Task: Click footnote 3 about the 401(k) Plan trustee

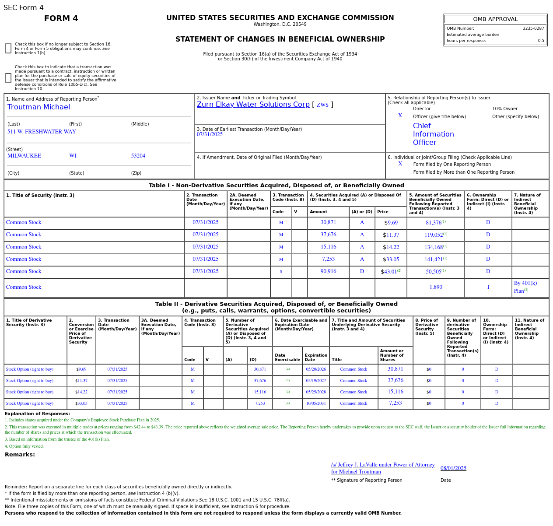Action: (57, 439)
